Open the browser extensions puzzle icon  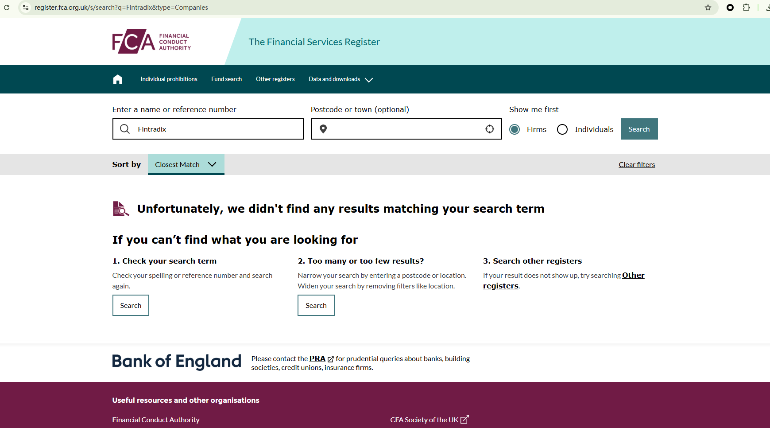tap(747, 8)
